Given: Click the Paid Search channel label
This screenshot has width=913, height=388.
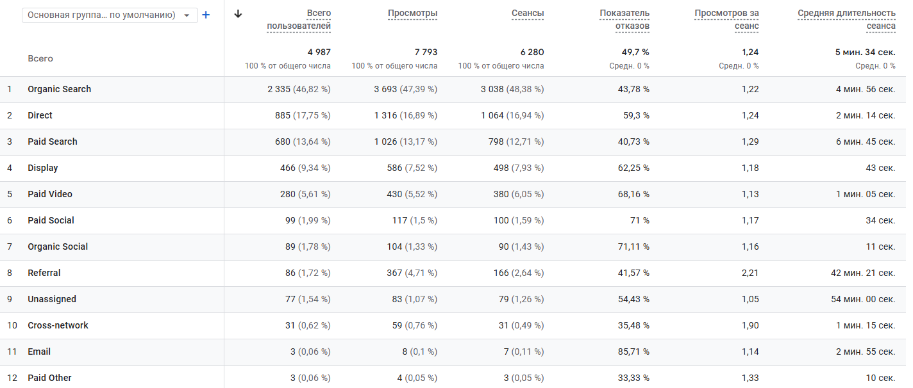Looking at the screenshot, I should pos(52,142).
